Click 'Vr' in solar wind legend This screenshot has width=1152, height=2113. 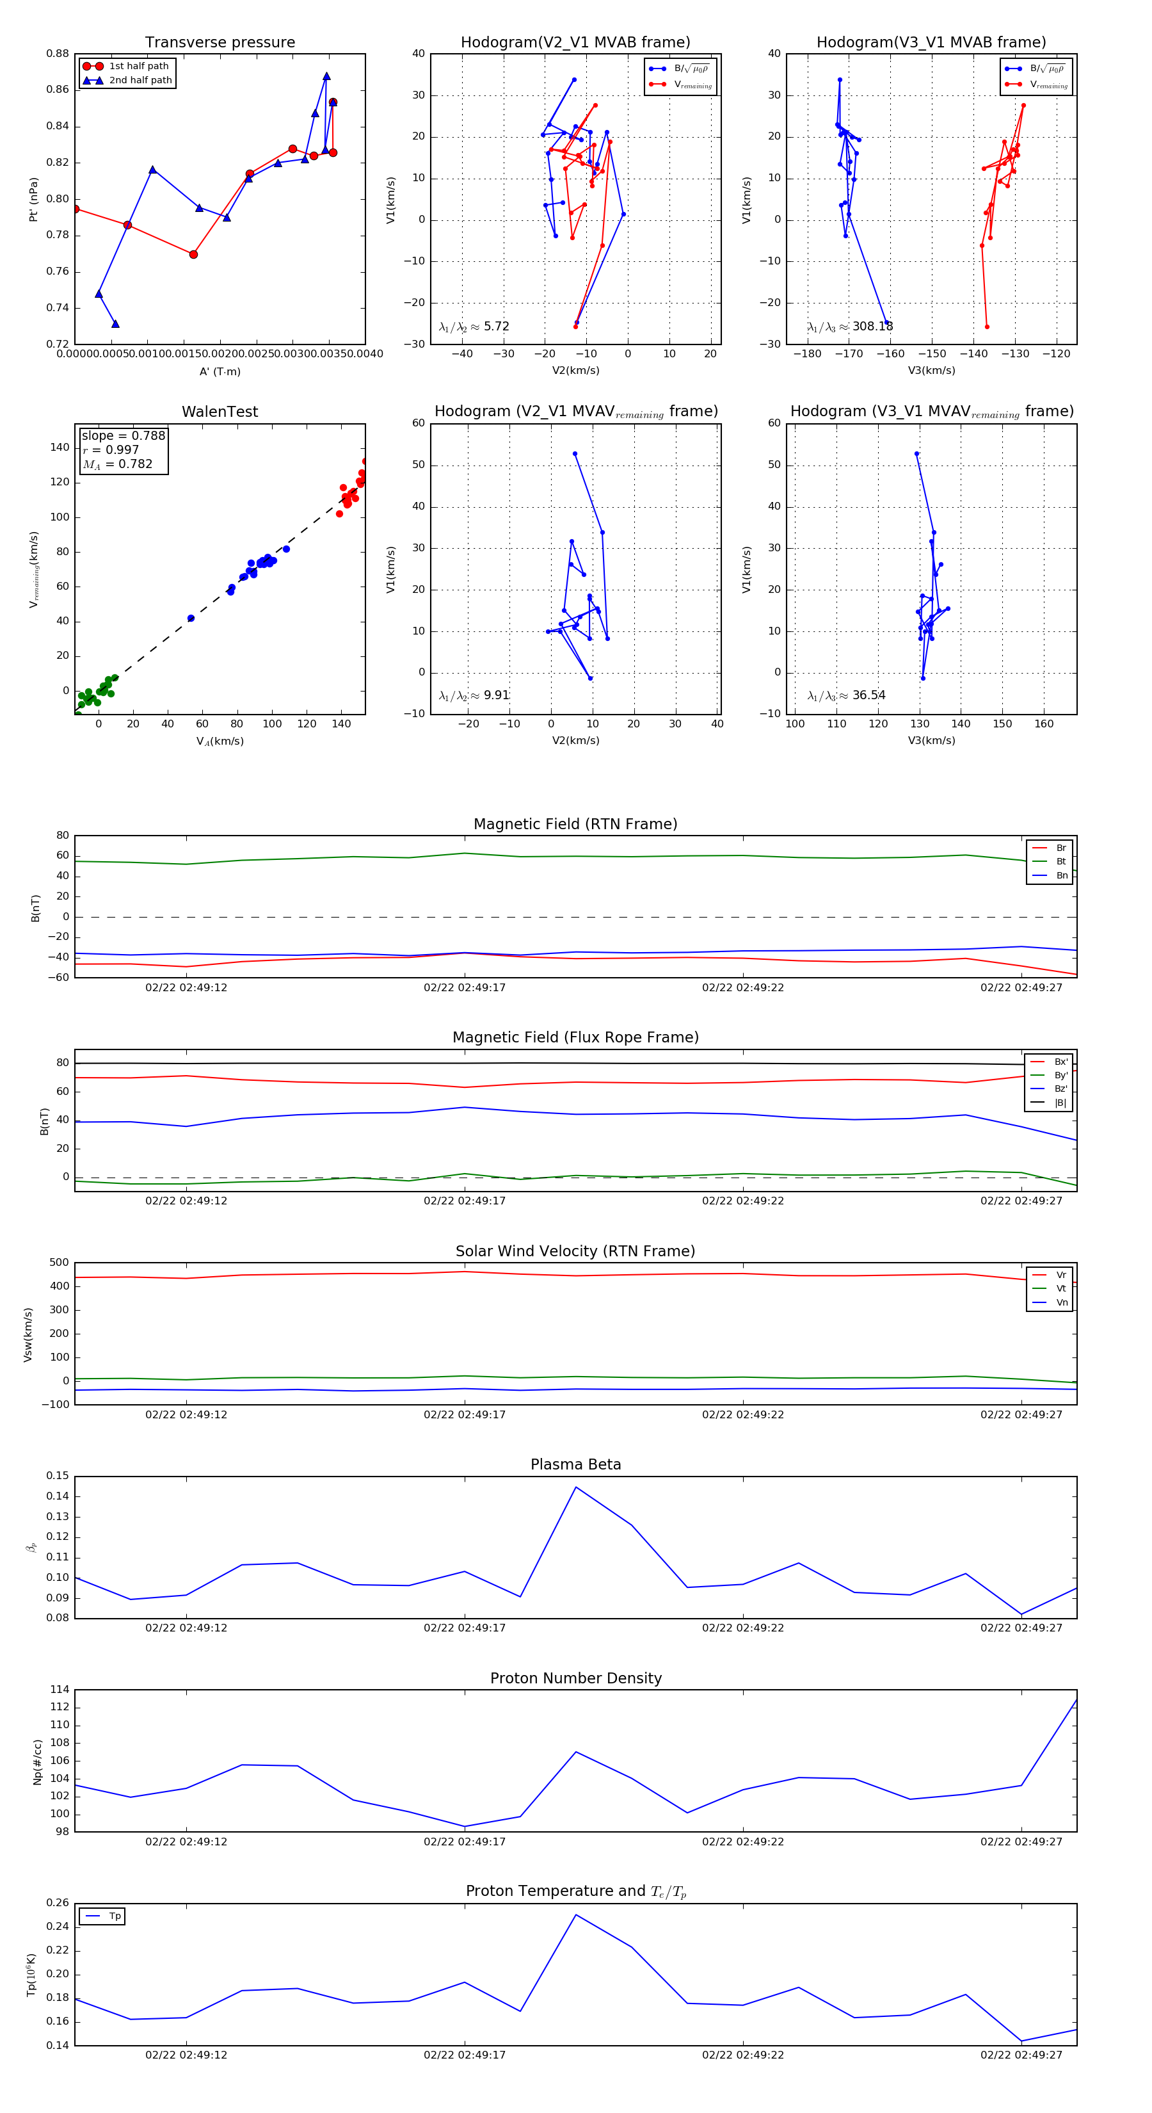(x=1050, y=1275)
